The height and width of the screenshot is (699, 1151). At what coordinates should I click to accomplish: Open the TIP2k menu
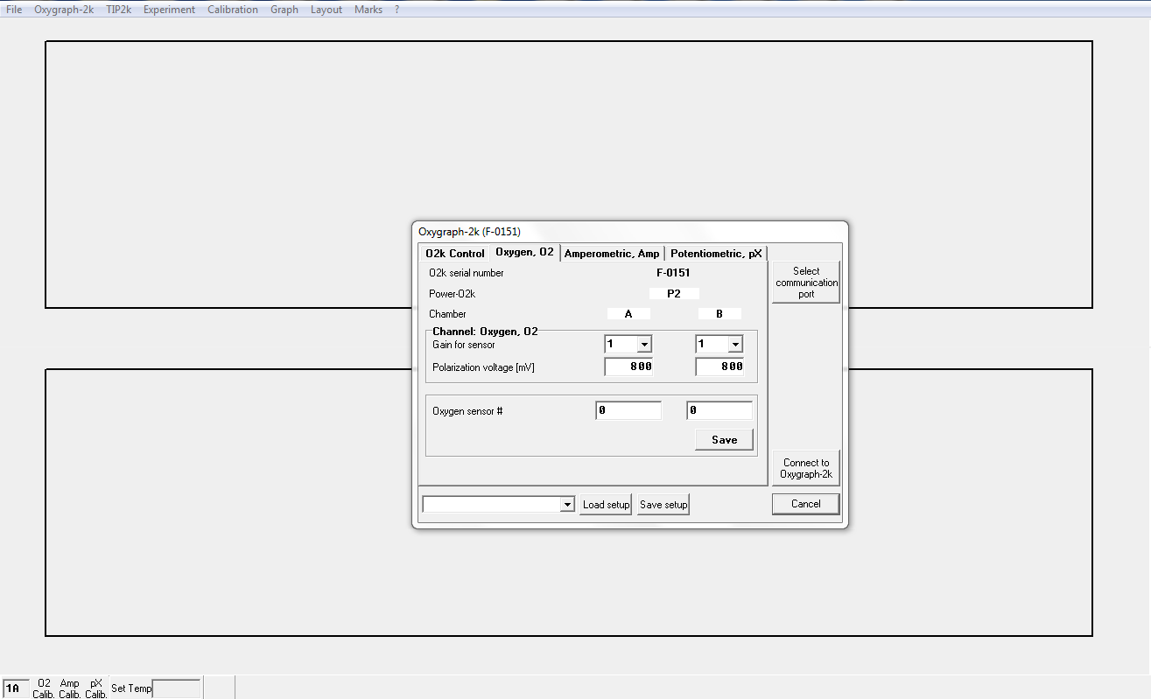(x=118, y=10)
